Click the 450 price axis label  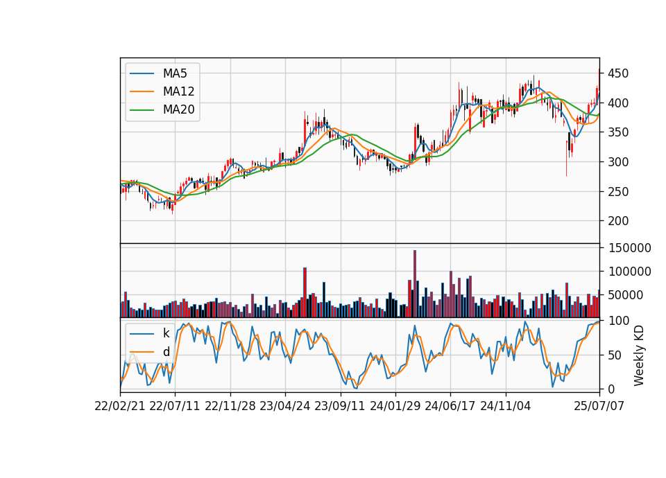[618, 74]
